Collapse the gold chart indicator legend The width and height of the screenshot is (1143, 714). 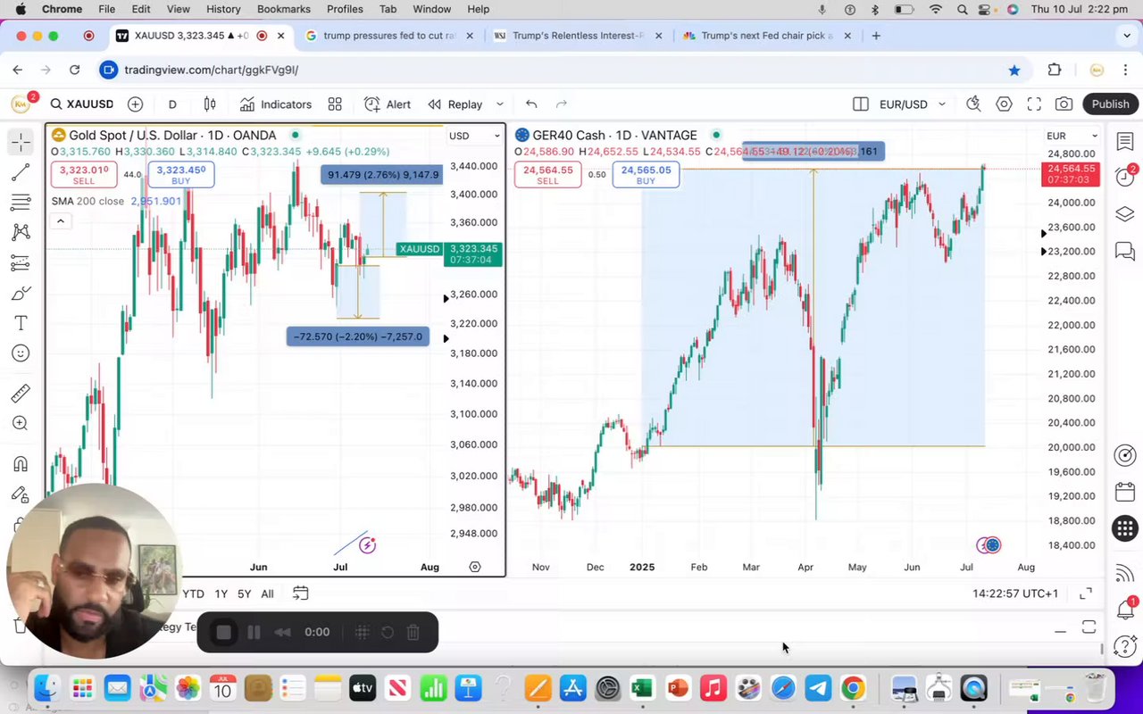(x=61, y=221)
